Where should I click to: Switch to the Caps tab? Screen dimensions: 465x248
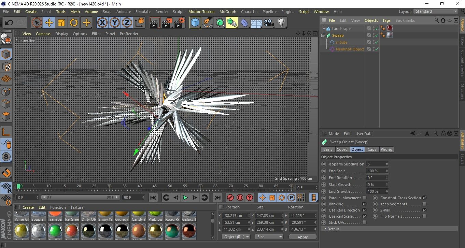point(372,149)
